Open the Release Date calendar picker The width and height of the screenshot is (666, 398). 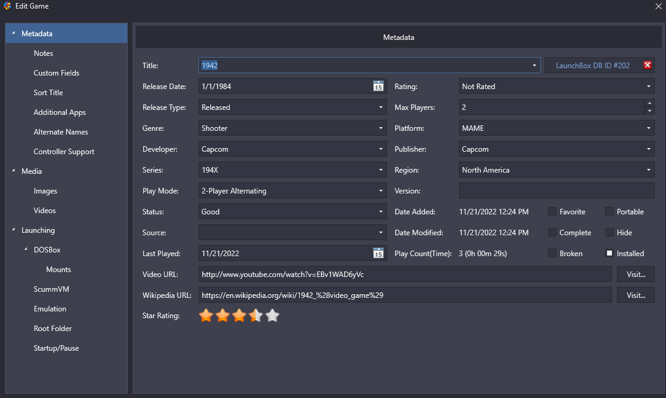[x=378, y=87]
